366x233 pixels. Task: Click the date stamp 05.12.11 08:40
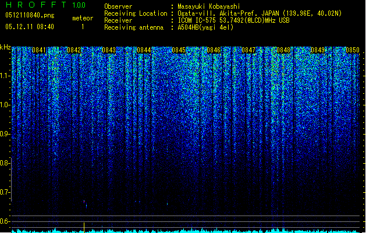tap(30, 27)
